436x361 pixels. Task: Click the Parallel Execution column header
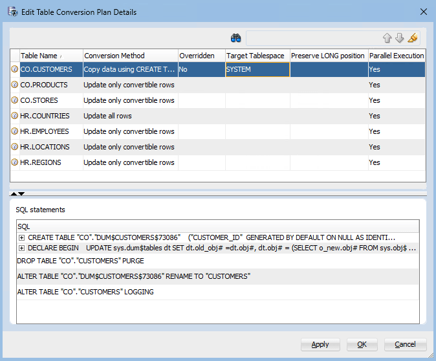pyautogui.click(x=397, y=56)
